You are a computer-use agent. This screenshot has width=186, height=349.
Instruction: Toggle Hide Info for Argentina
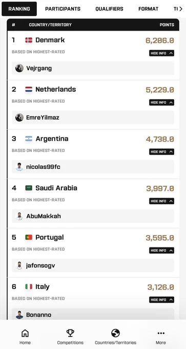pos(161,152)
